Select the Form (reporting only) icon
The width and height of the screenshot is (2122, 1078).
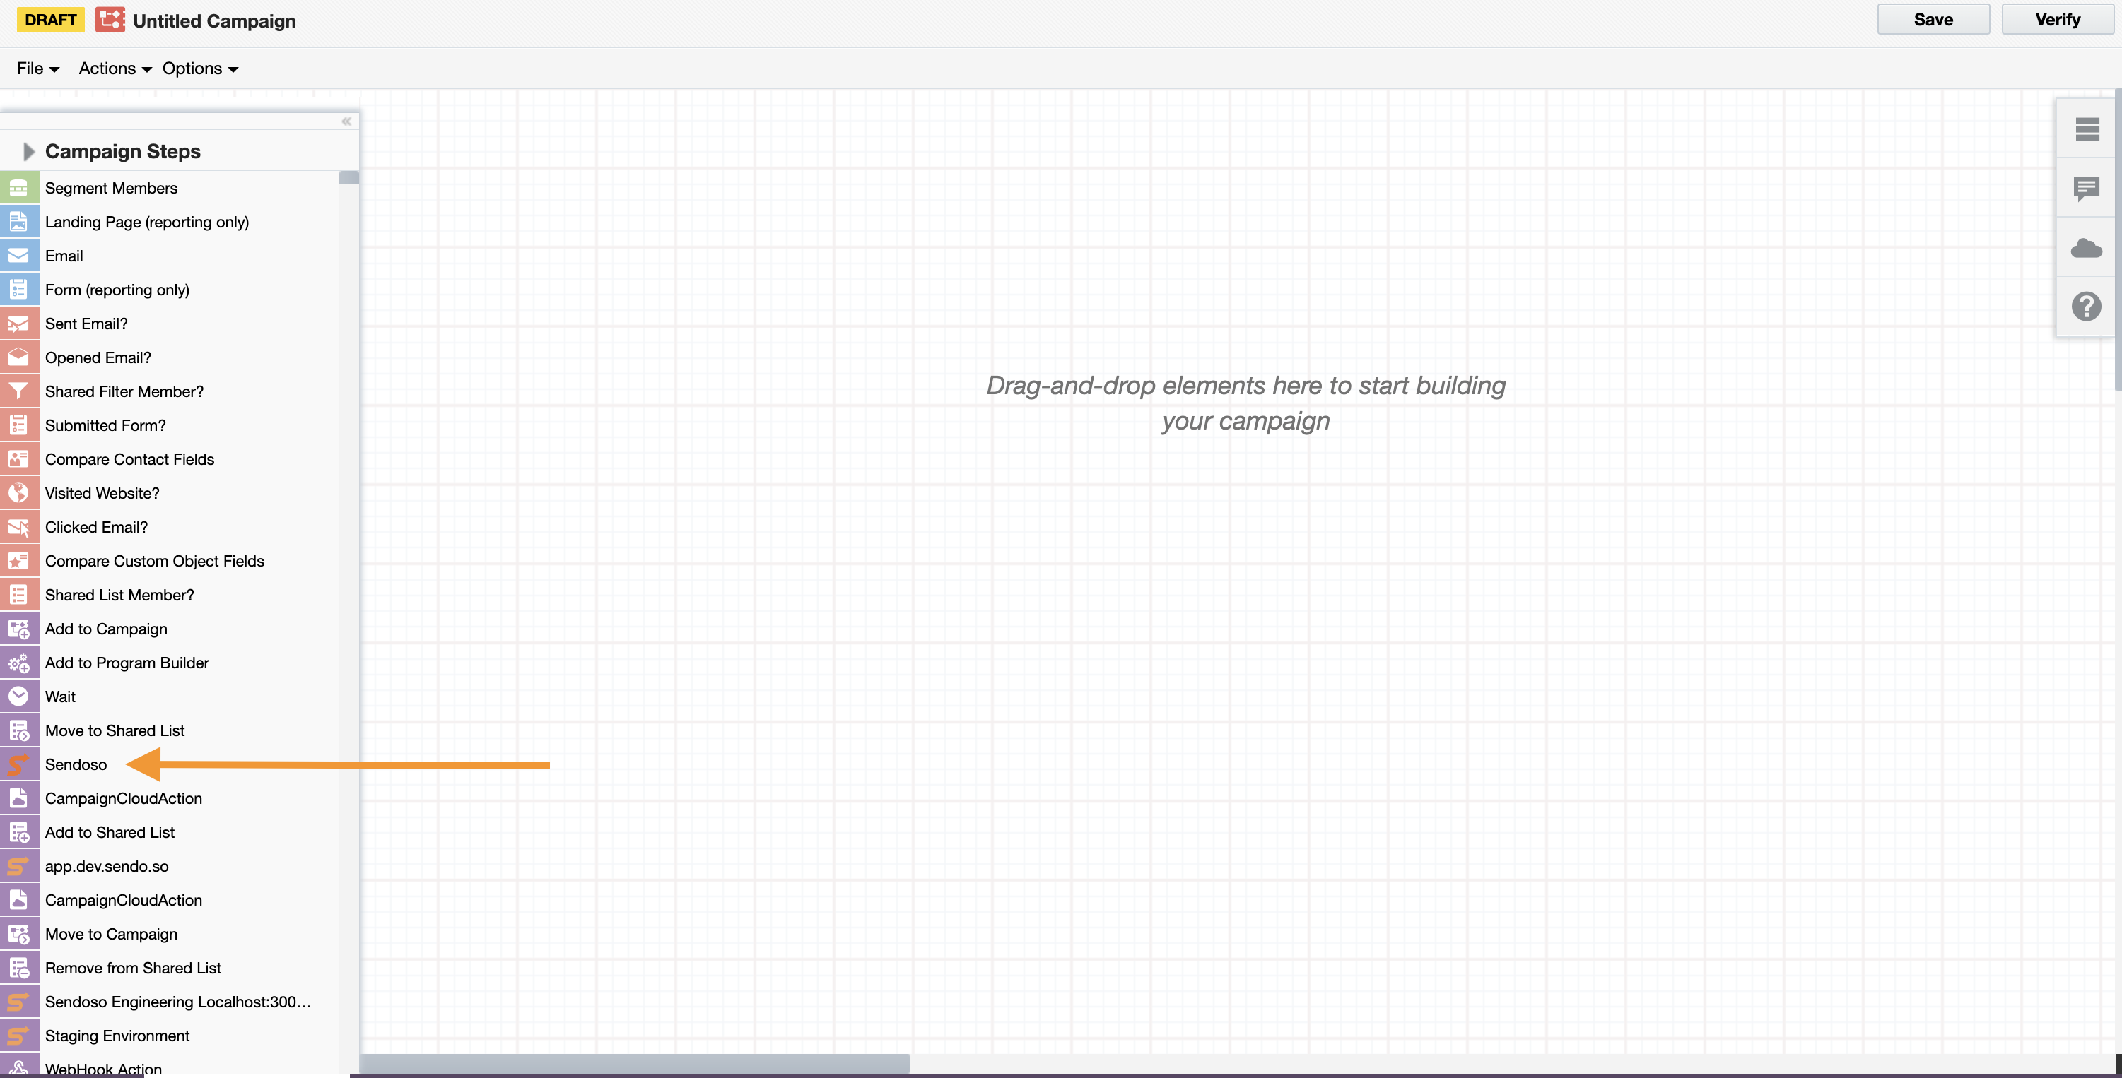click(19, 289)
